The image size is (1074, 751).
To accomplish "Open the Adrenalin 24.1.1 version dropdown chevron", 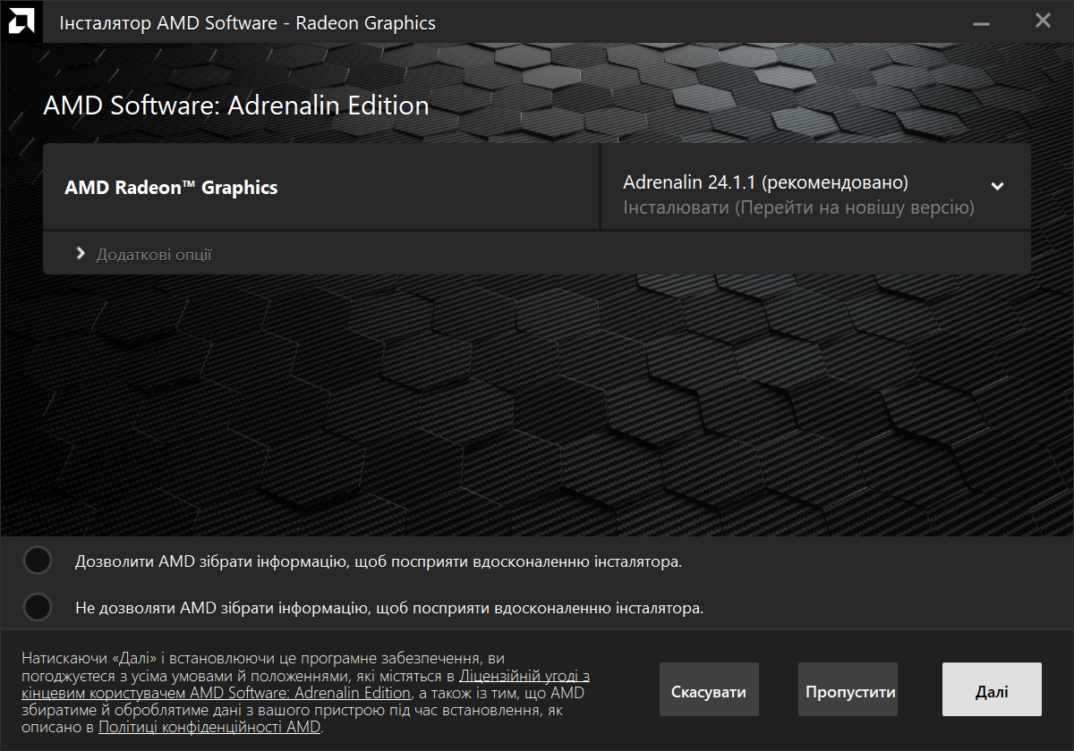I will click(x=997, y=187).
